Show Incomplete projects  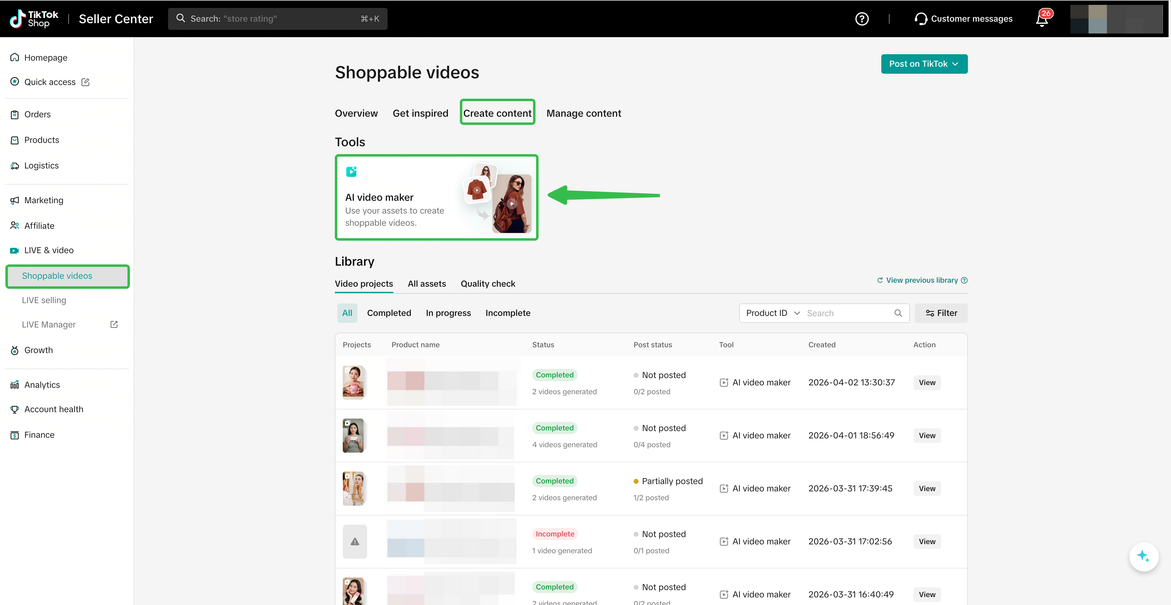(508, 313)
